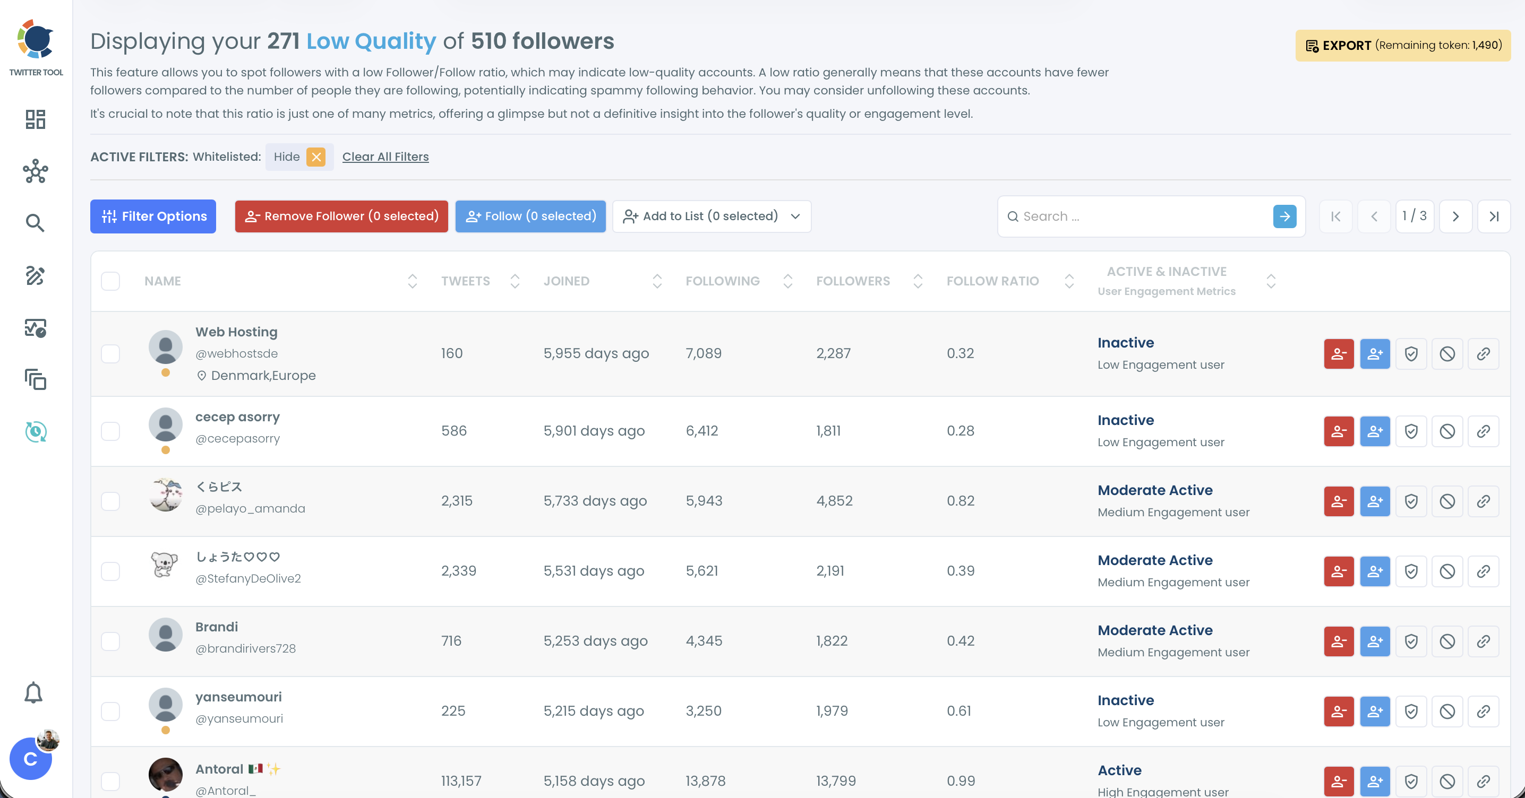Viewport: 1525px width, 798px height.
Task: Sort by the JOINED column arrows
Action: coord(657,281)
